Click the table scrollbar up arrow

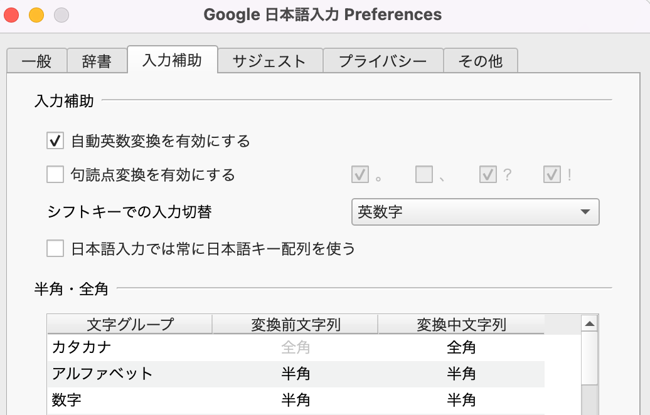[x=589, y=324]
